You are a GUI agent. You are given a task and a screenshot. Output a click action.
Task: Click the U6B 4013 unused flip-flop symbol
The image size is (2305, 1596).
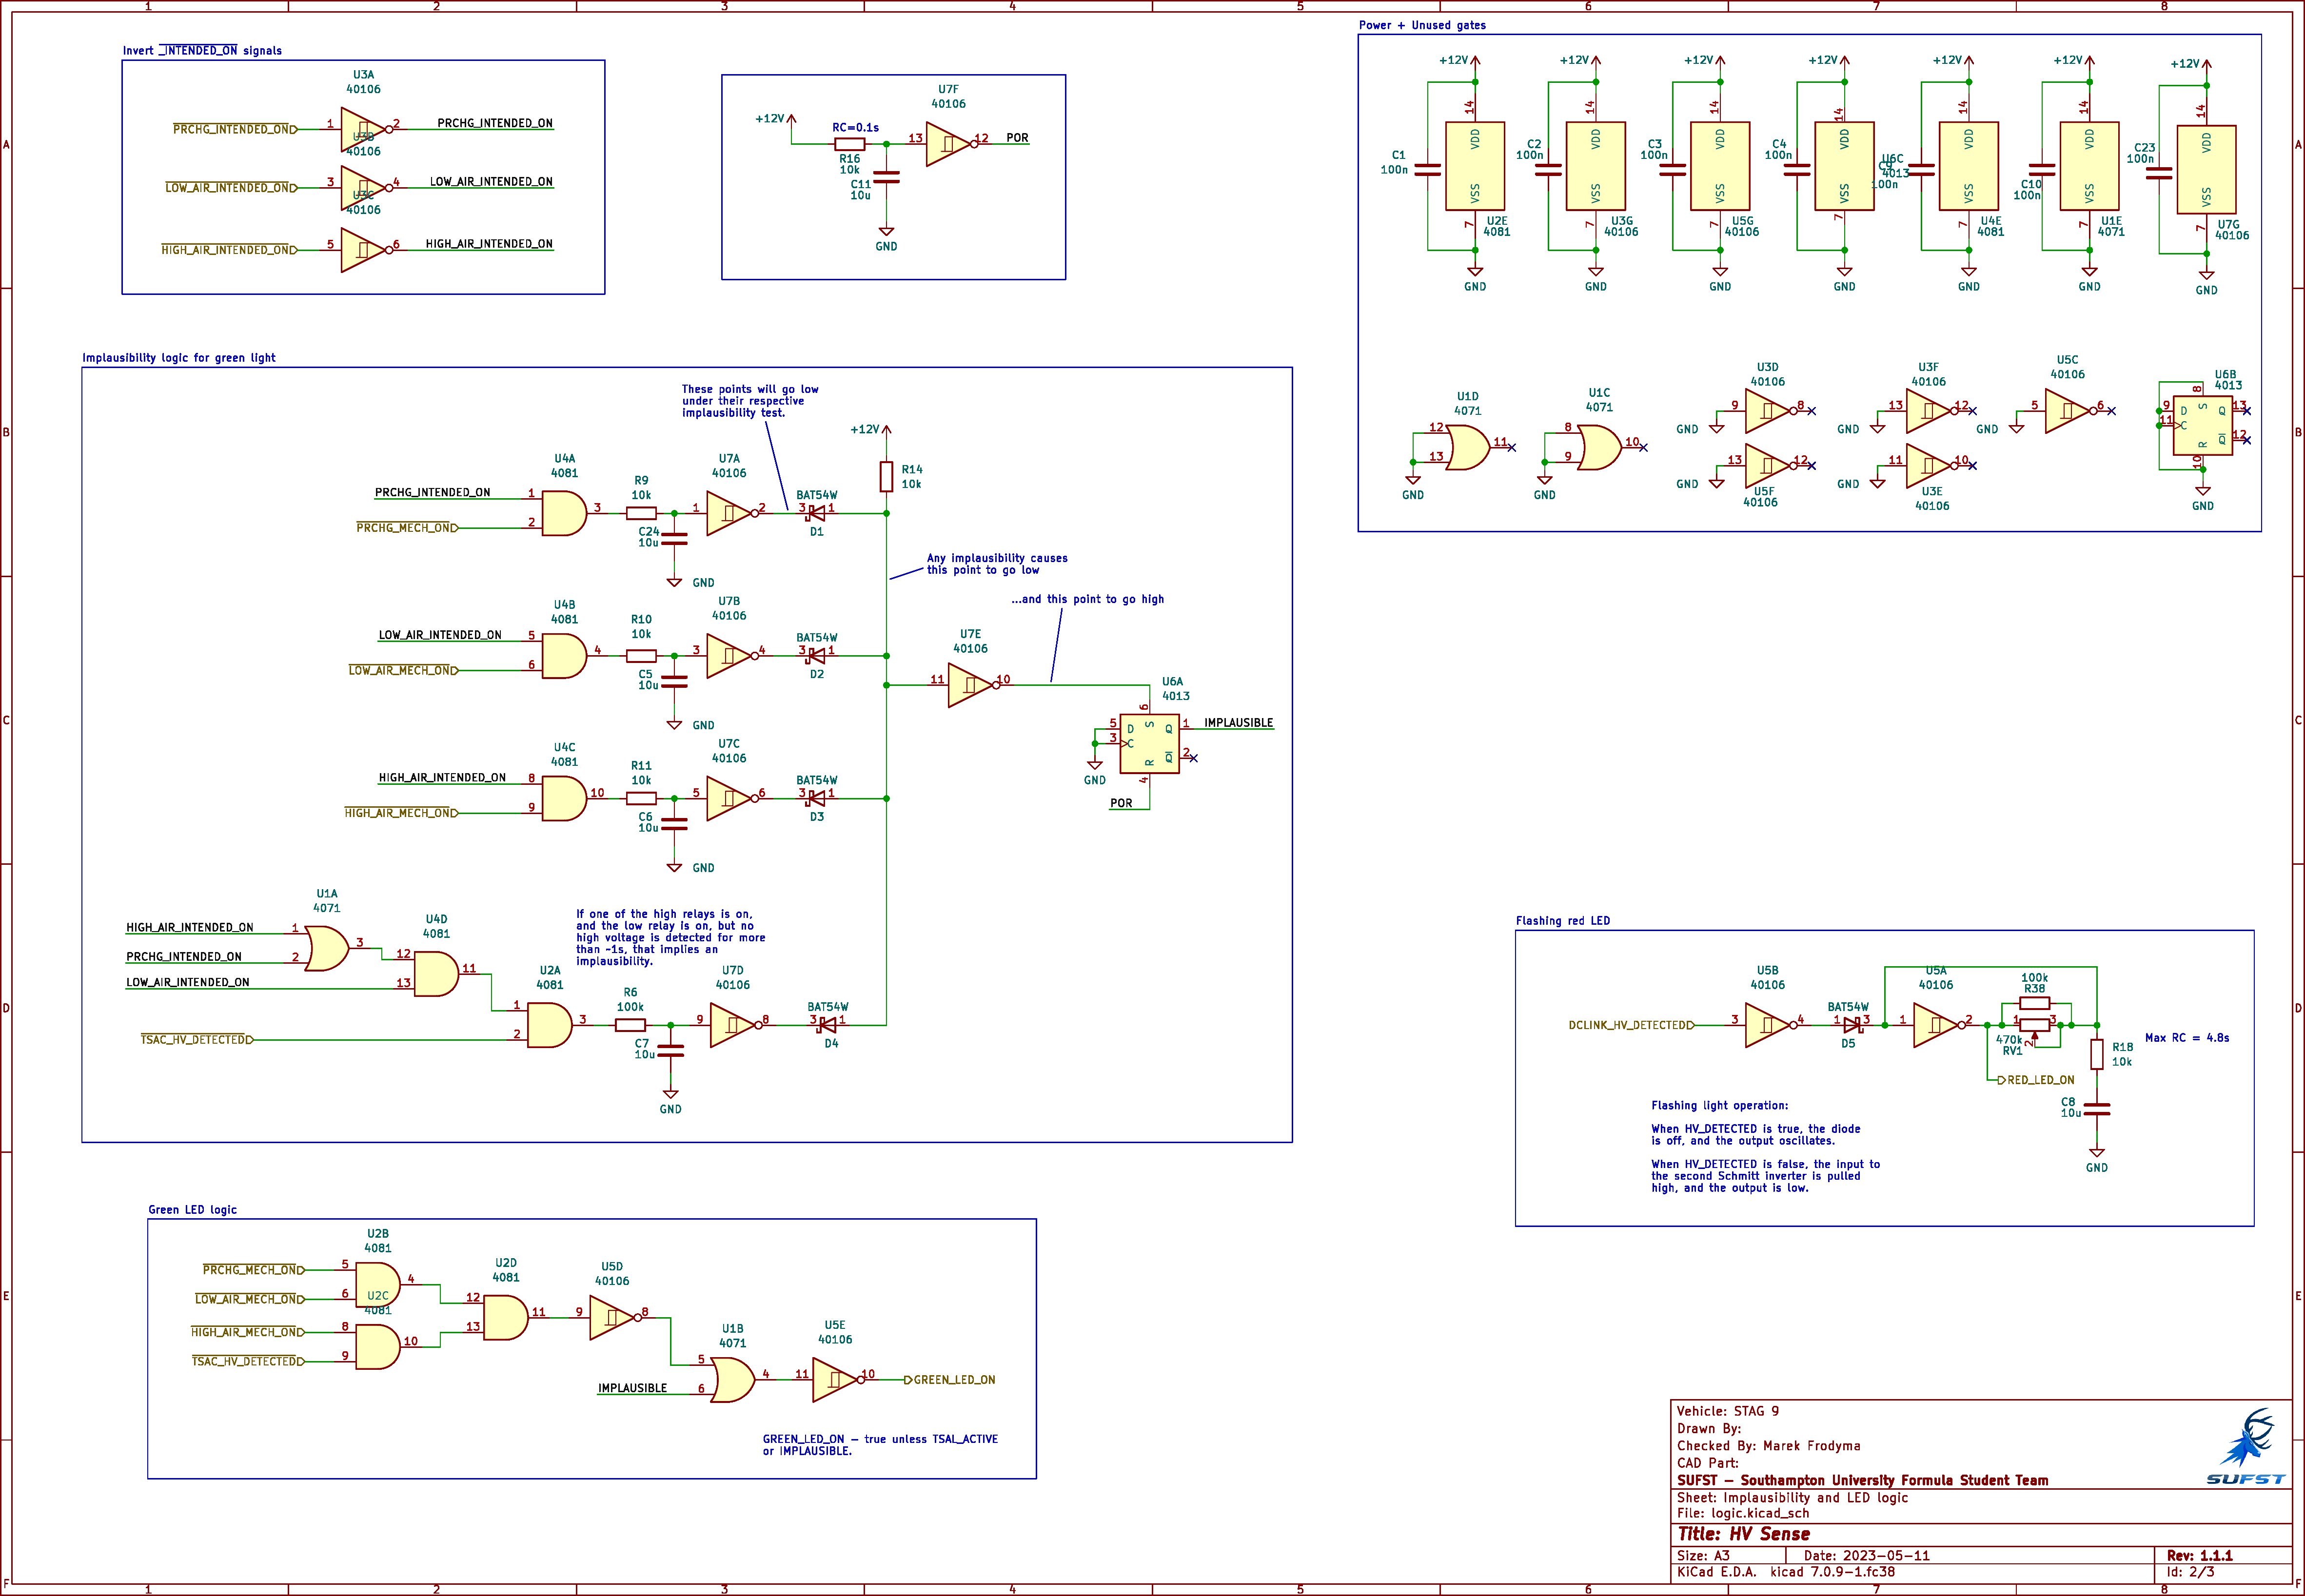click(2202, 425)
